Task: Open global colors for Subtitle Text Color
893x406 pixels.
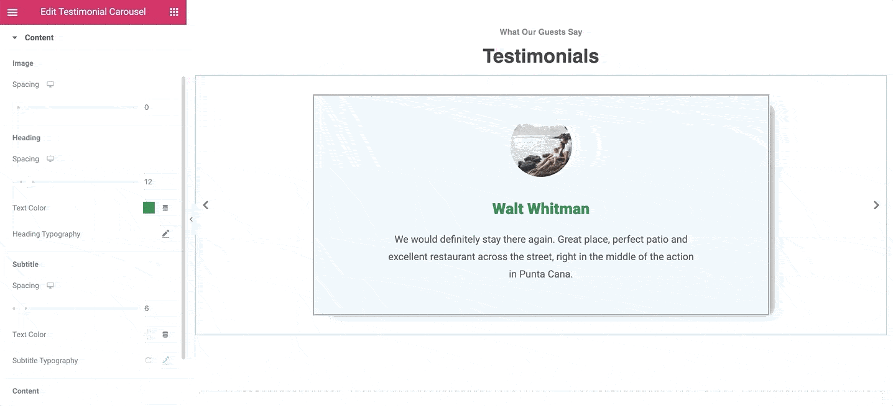Action: point(165,335)
